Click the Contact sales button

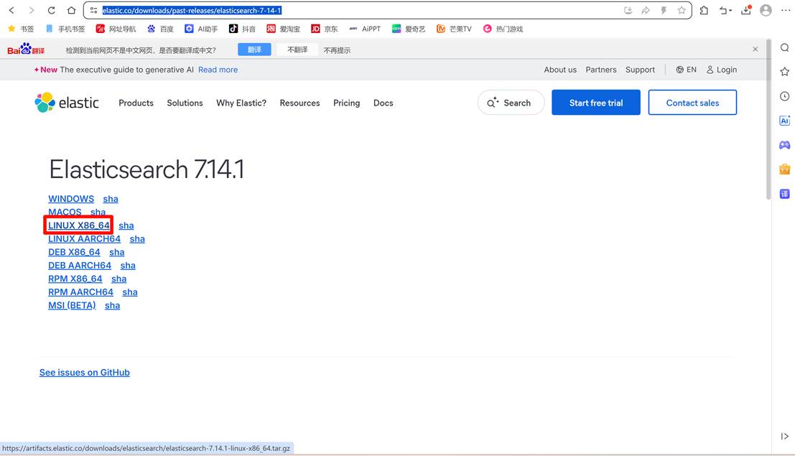692,103
